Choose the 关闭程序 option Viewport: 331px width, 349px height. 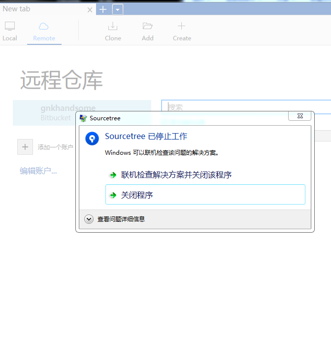pos(205,195)
